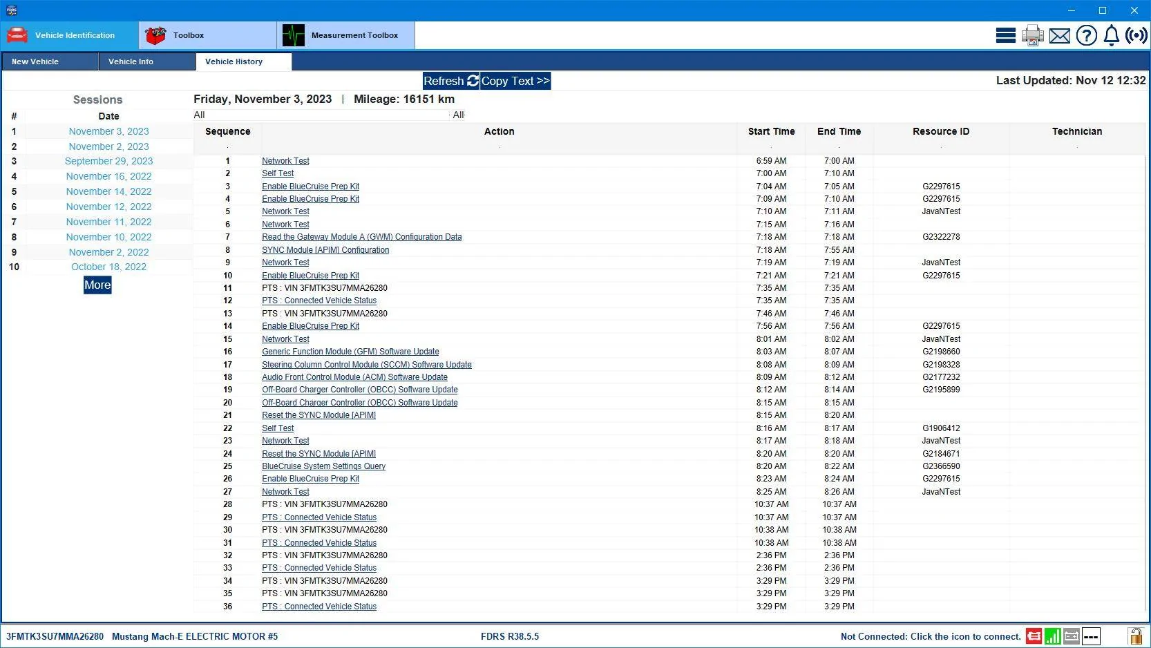Select session November 2, 2022

[108, 252]
